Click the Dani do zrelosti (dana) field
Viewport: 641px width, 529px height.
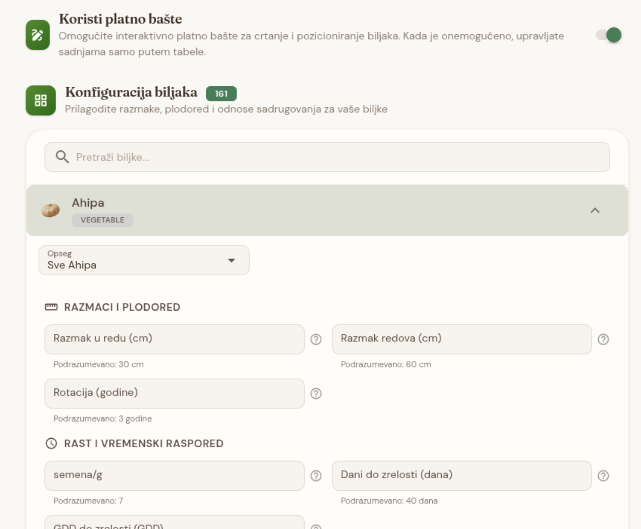(461, 476)
